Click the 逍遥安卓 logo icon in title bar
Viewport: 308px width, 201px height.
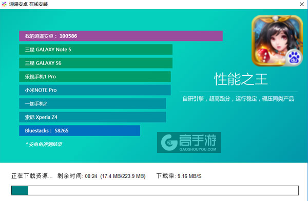point(4,4)
